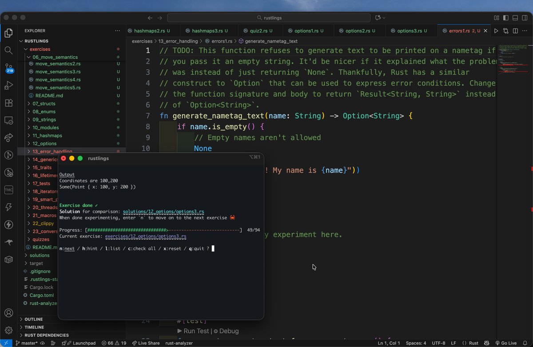
Task: Open the Extensions view icon
Action: 8,103
